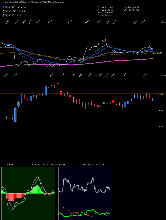Click the previous low value 2109.20

tap(108, 13)
